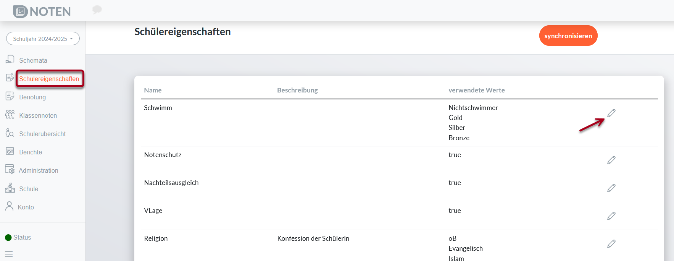Open the Status link
674x261 pixels.
point(22,237)
